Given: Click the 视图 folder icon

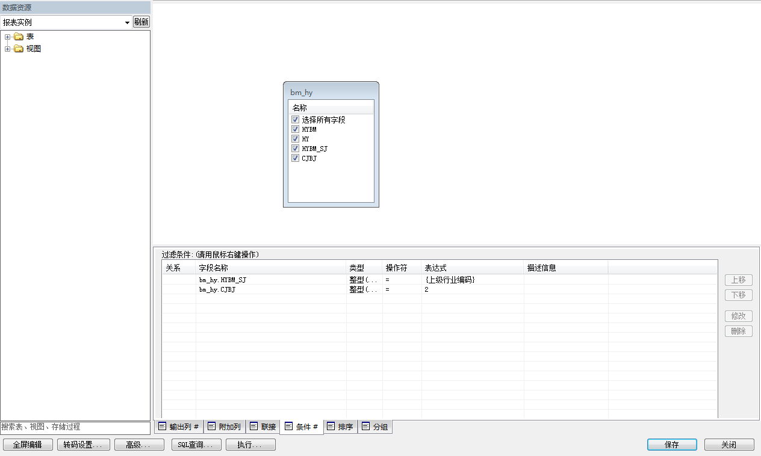Looking at the screenshot, I should pos(18,49).
